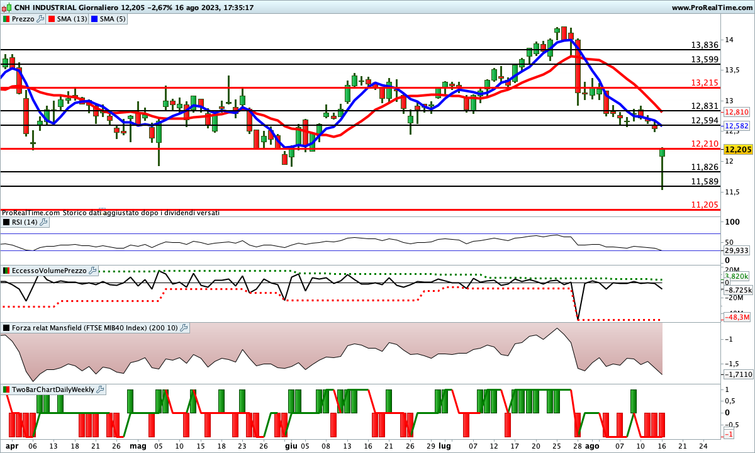The width and height of the screenshot is (755, 453).
Task: Click the 'lug' month on time axis
Action: pos(445,445)
